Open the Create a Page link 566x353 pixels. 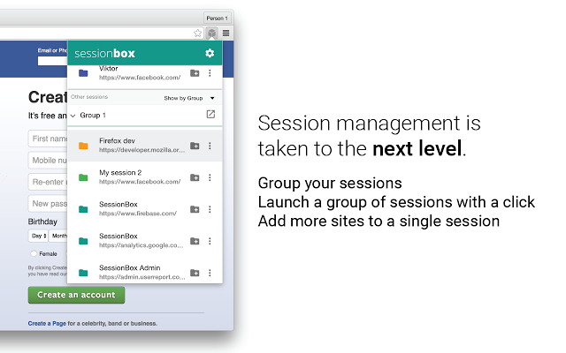coord(48,324)
